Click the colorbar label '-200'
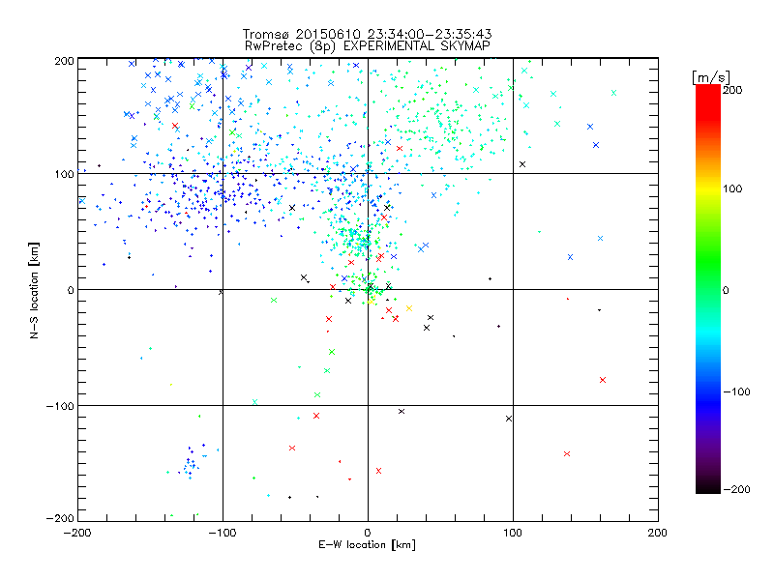Image resolution: width=774 pixels, height=580 pixels. [x=736, y=489]
